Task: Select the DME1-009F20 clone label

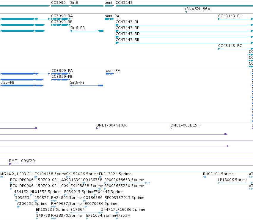Action: tap(22, 161)
